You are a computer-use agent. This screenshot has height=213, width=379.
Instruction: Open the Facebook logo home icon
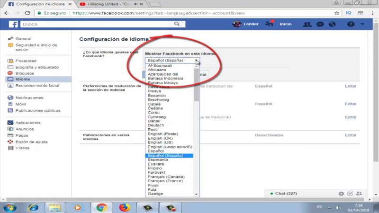[x=13, y=24]
